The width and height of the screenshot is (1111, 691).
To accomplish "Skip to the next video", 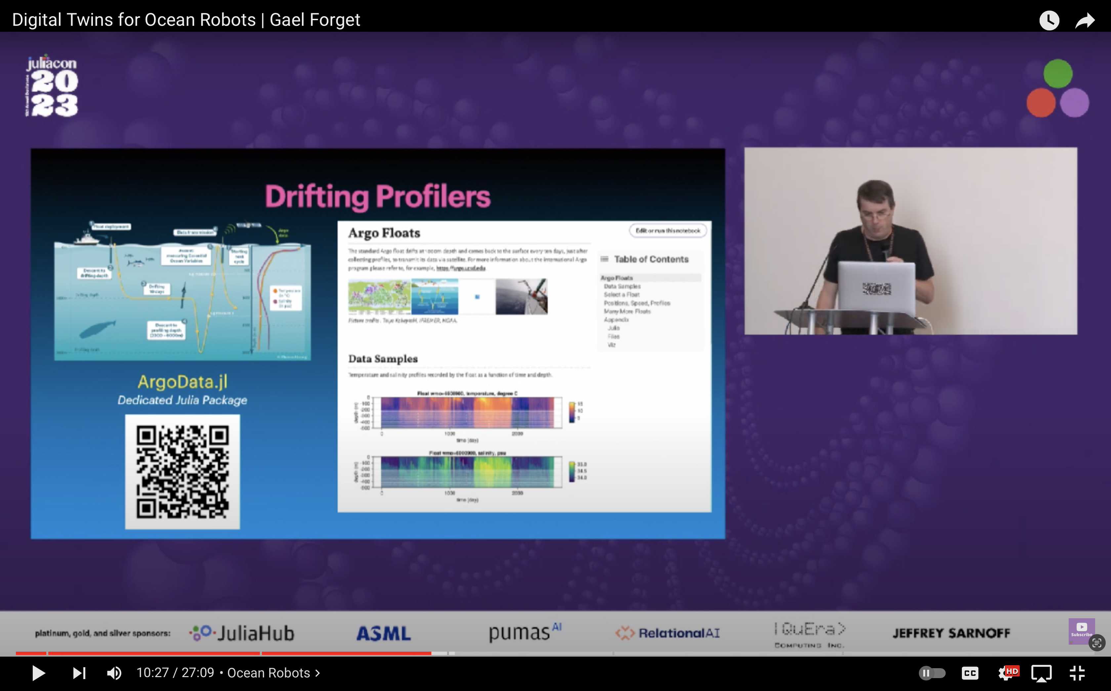I will coord(79,673).
